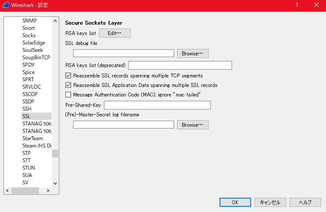Select SSH in the protocol list
Image resolution: width=326 pixels, height=212 pixels.
click(27, 109)
